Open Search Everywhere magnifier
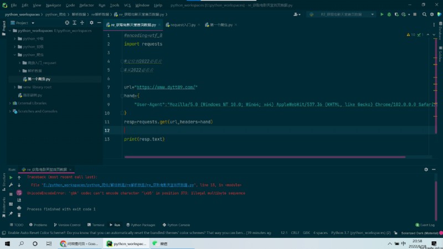The image size is (443, 249). (424, 14)
